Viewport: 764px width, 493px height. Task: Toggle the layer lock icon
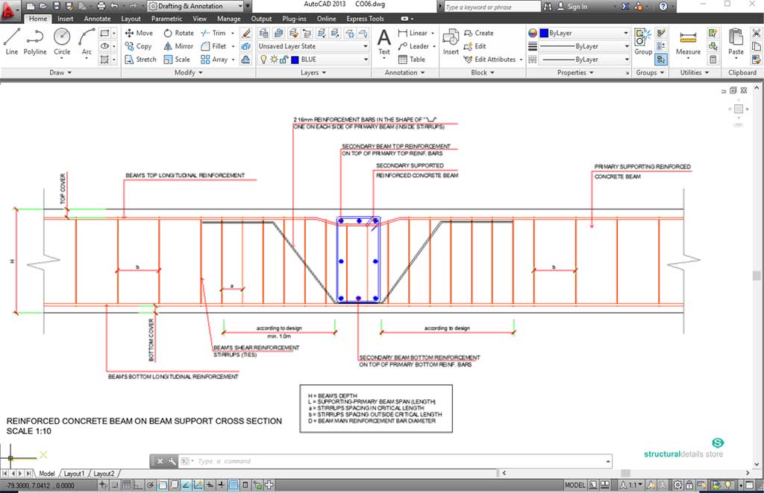pyautogui.click(x=284, y=60)
